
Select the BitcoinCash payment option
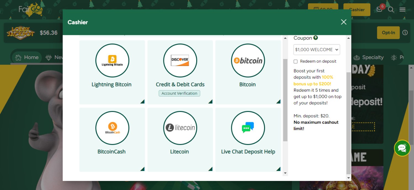(112, 140)
